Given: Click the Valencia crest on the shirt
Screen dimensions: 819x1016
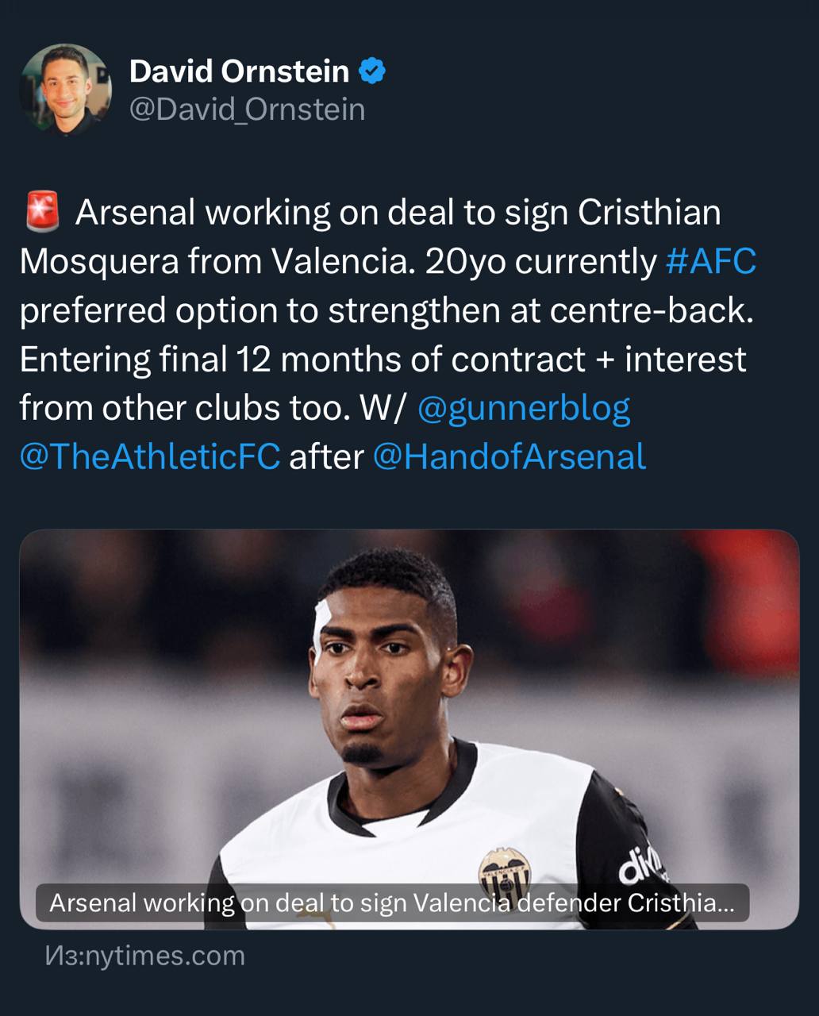Looking at the screenshot, I should 505,869.
